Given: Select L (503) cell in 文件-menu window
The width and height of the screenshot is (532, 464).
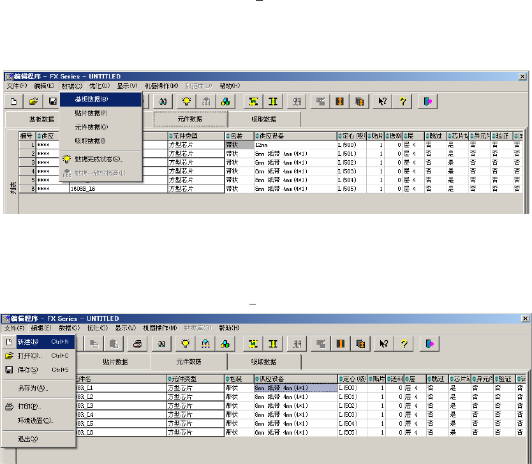Looking at the screenshot, I should (353, 415).
